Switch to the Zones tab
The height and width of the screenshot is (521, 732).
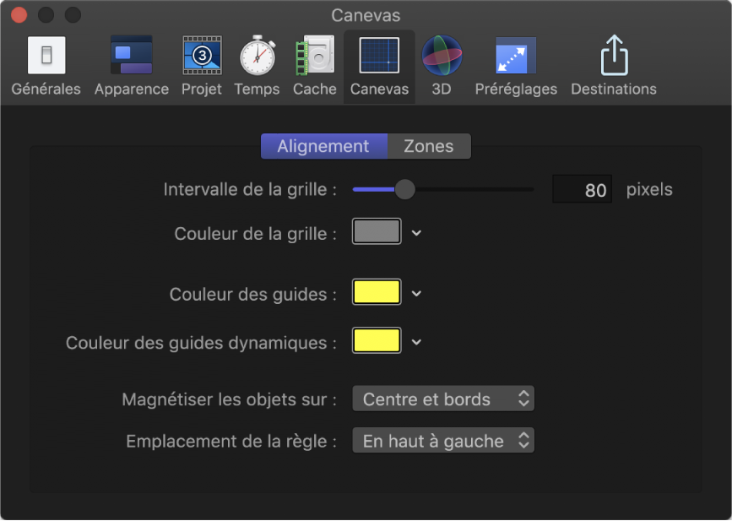pos(429,146)
